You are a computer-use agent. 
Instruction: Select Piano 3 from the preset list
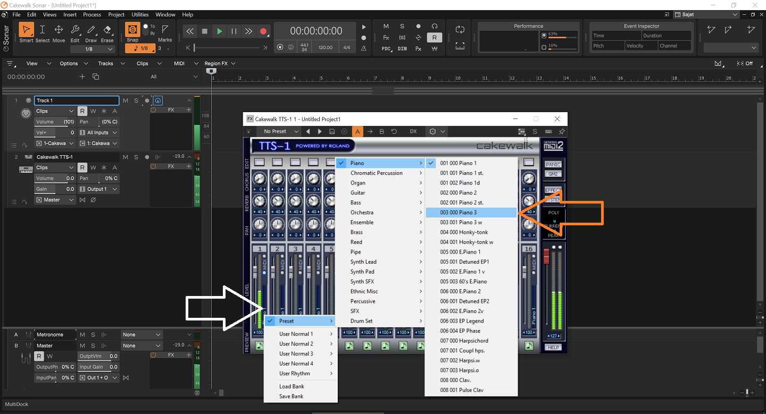click(471, 213)
